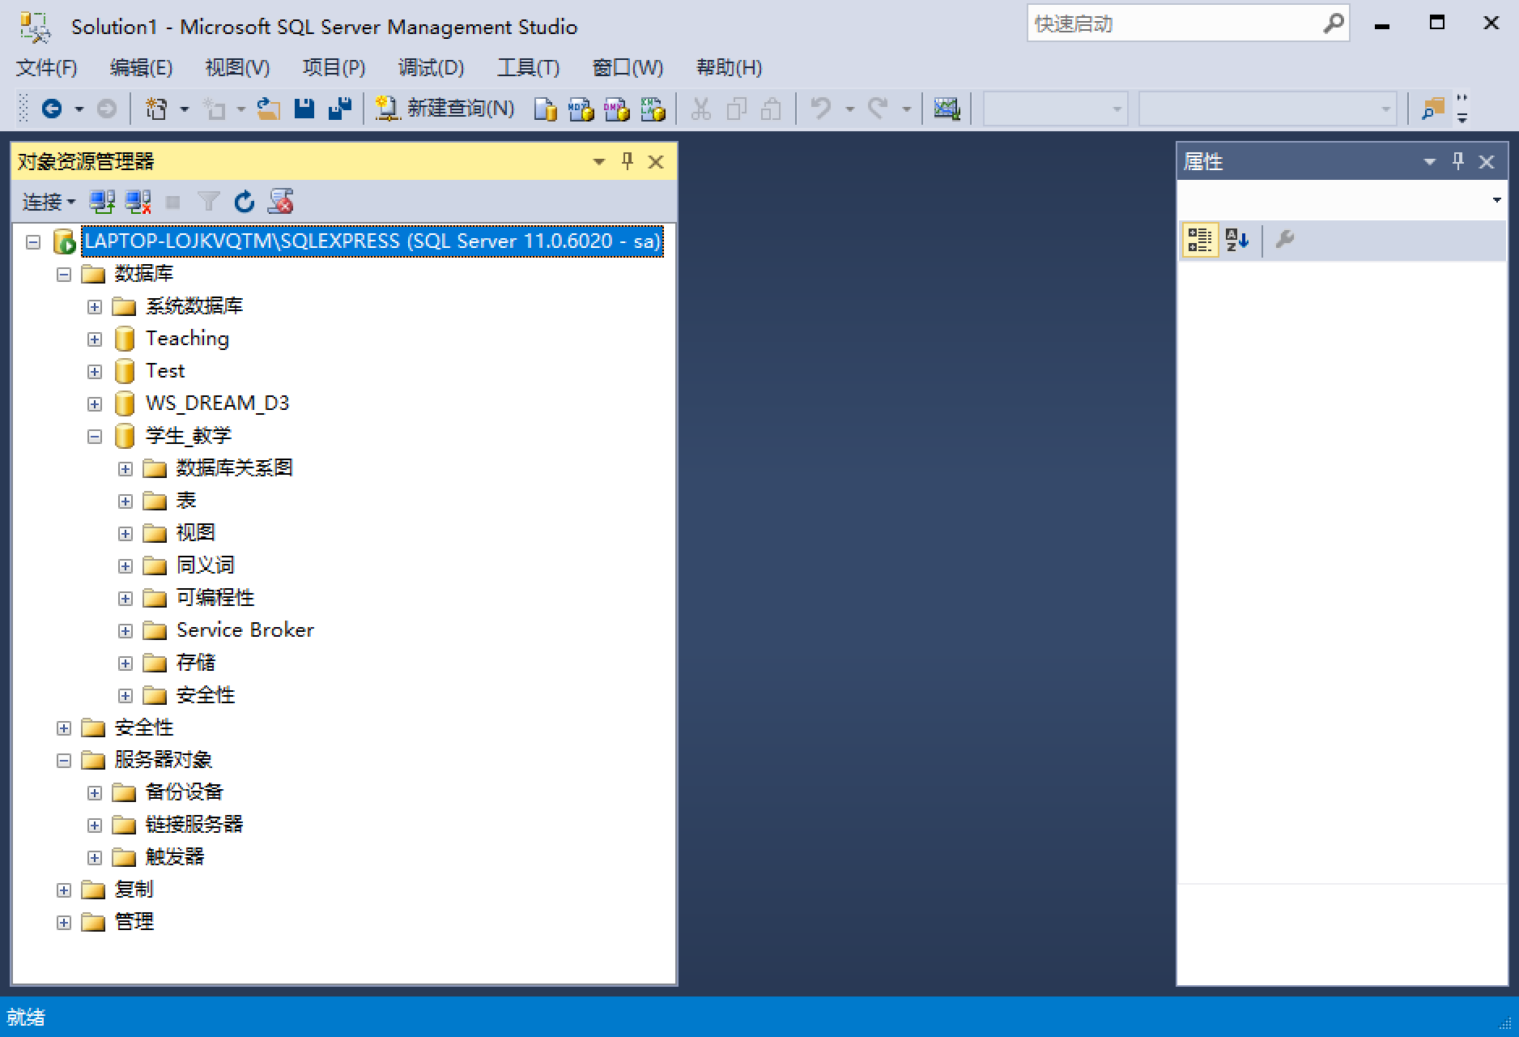Screen dimensions: 1519x1037
Task: Click the Save All icon
Action: coord(340,109)
